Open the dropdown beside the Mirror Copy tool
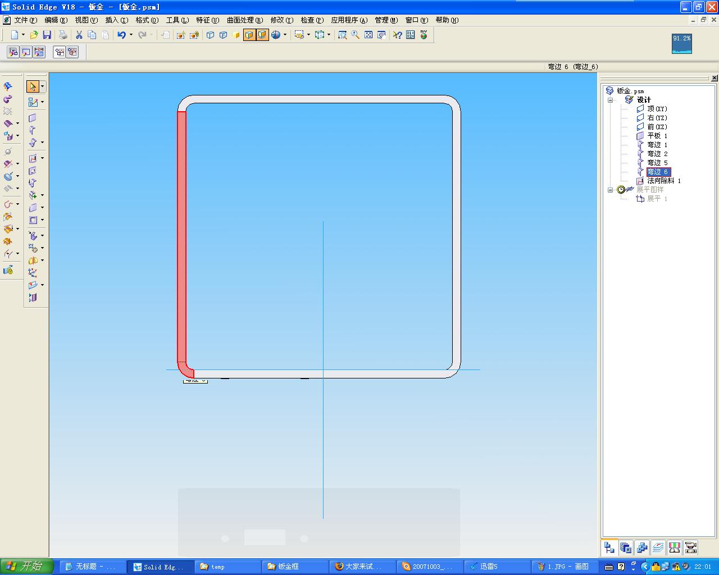 point(42,261)
